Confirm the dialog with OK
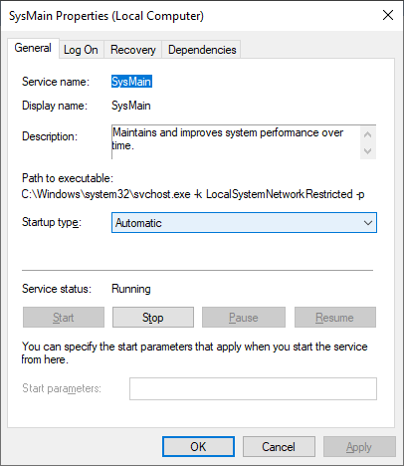The height and width of the screenshot is (466, 404). [198, 447]
